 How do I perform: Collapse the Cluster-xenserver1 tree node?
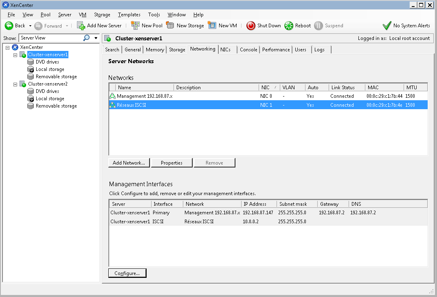tap(15, 55)
